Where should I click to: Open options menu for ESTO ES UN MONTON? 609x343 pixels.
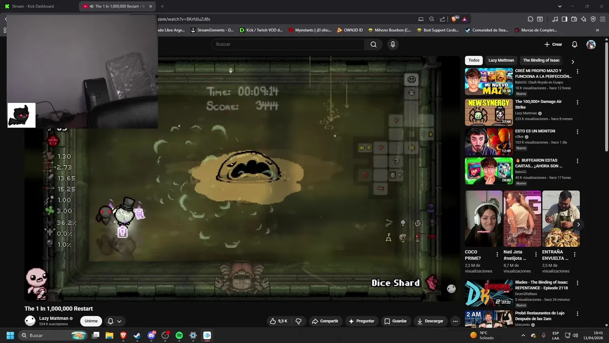coord(578,131)
